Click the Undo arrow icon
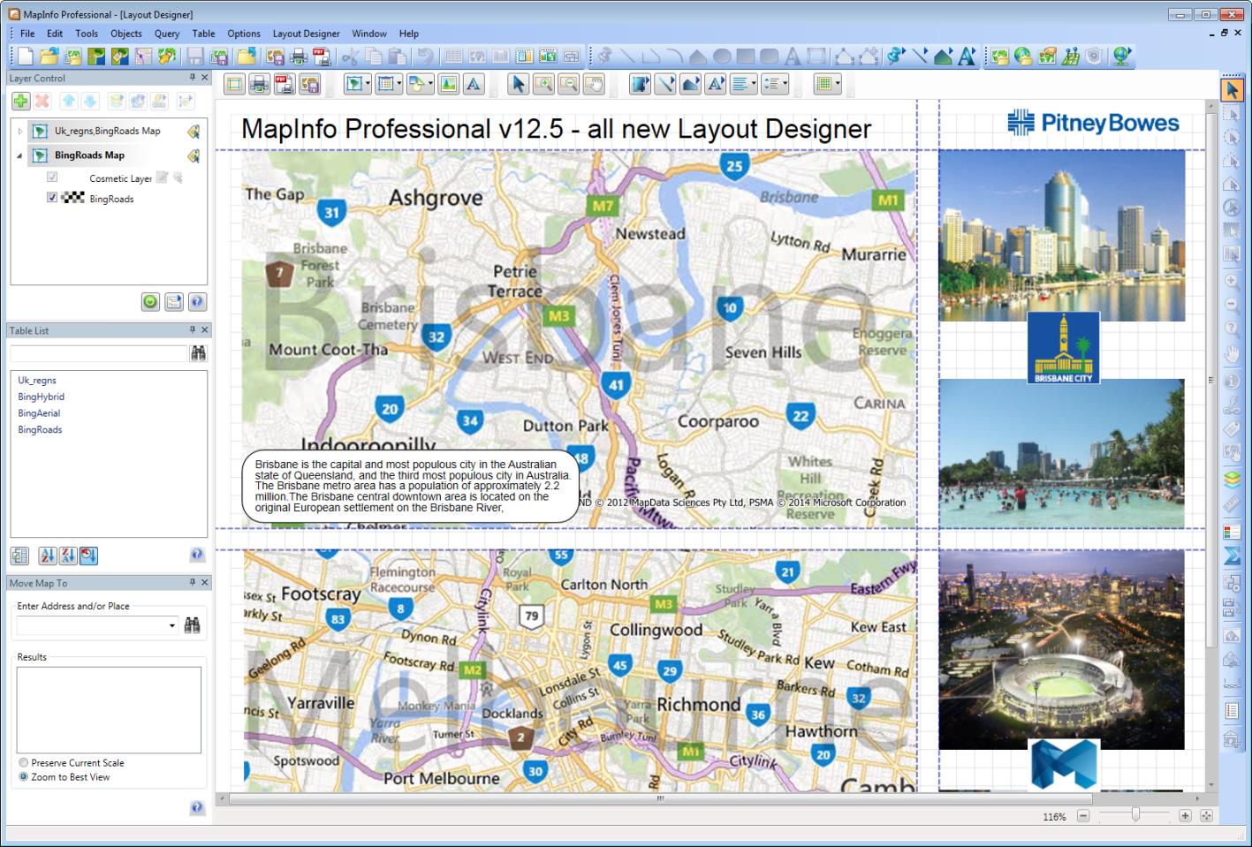 click(x=425, y=57)
